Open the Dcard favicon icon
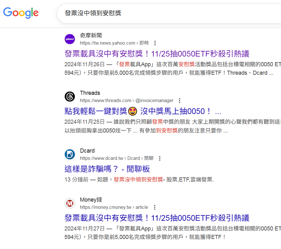Viewport: 281px width, 249px height. click(x=70, y=154)
